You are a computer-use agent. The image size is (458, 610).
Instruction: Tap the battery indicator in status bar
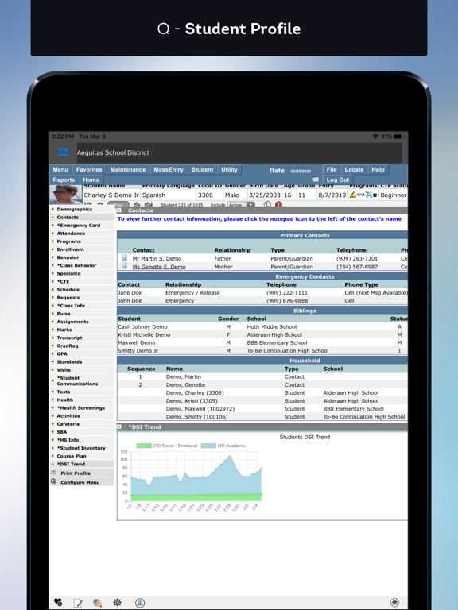pyautogui.click(x=398, y=137)
